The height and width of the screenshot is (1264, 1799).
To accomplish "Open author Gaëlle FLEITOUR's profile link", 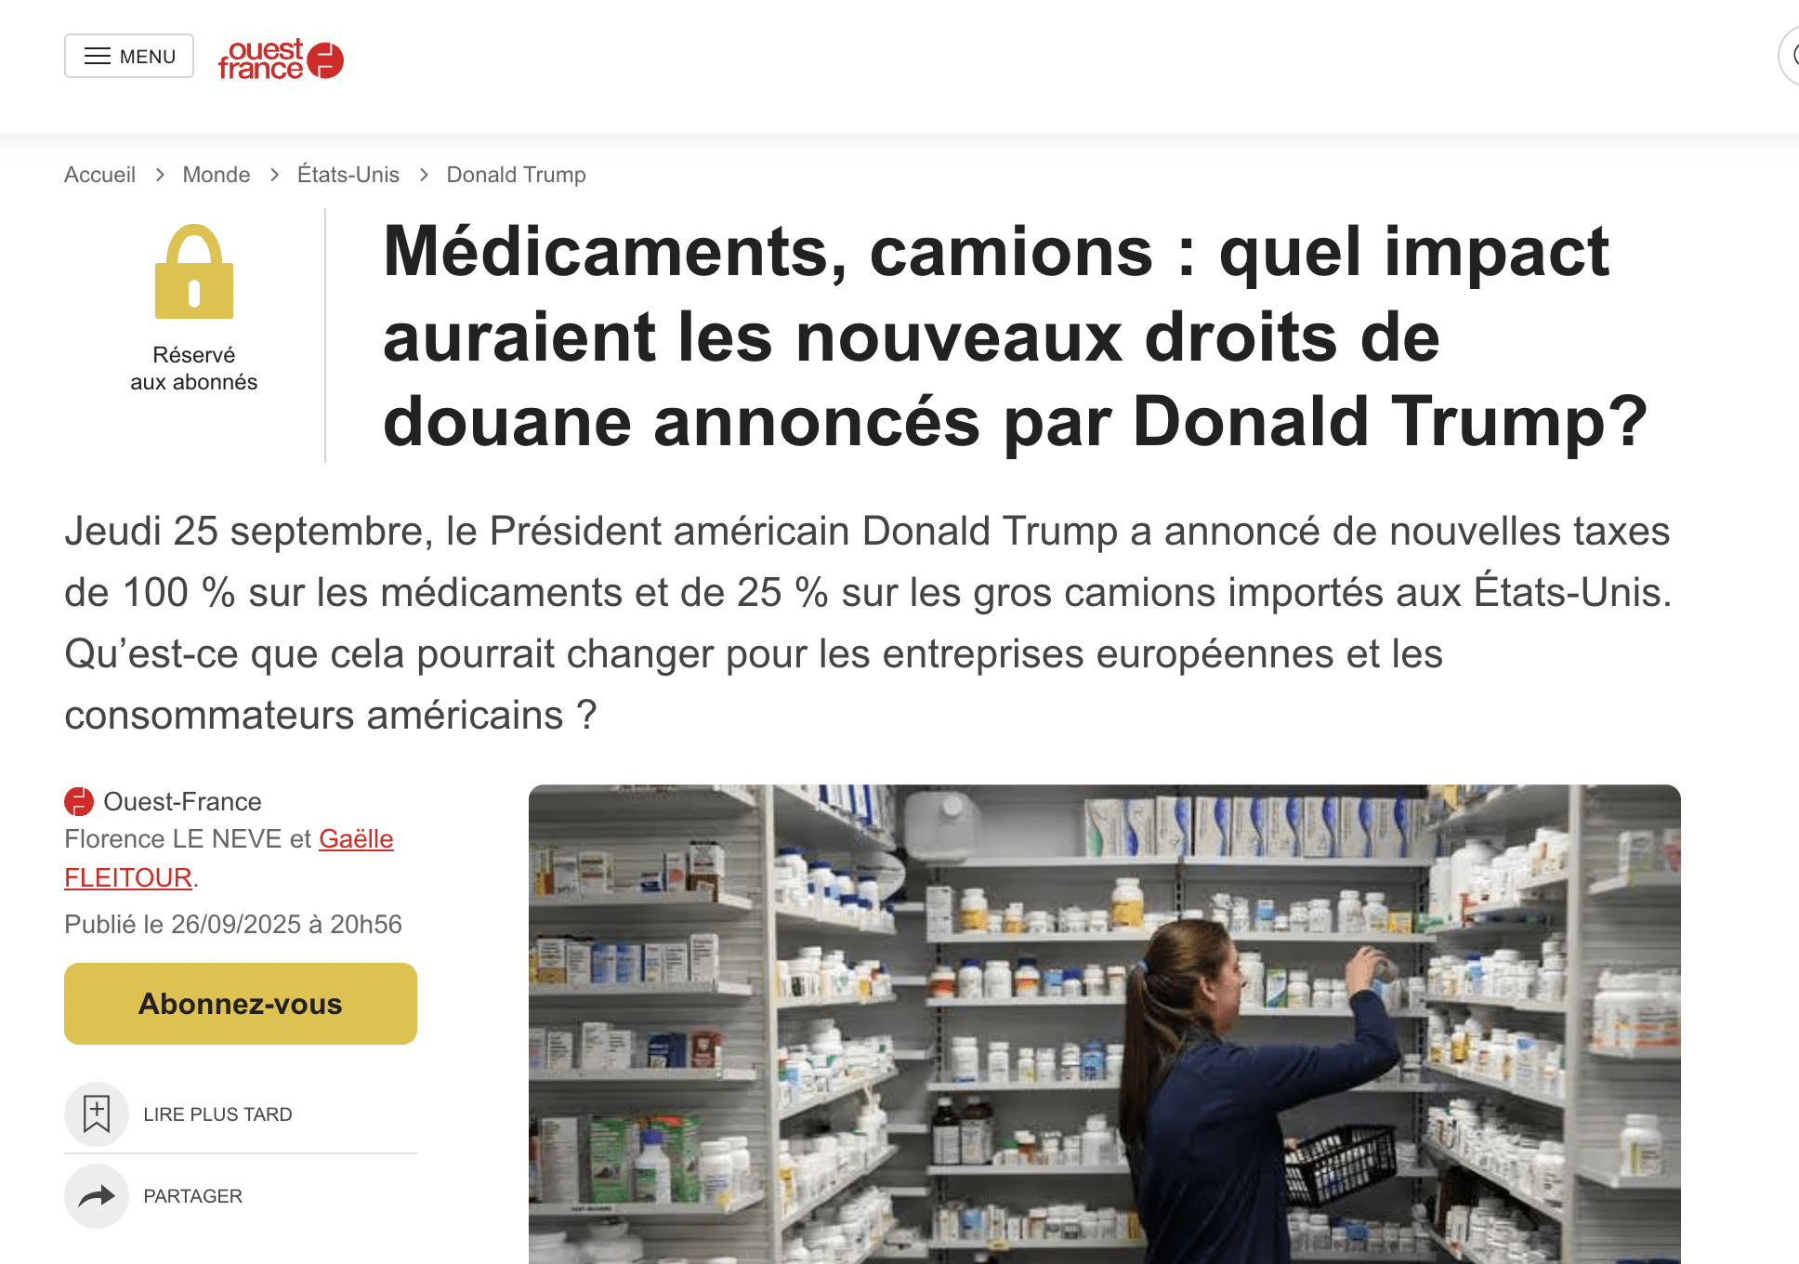I will click(x=229, y=858).
